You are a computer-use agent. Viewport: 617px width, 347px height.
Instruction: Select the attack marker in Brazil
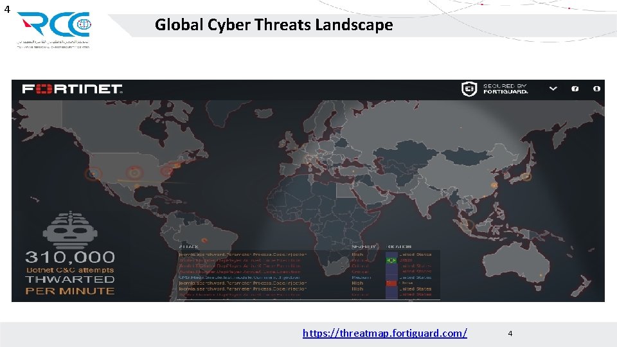point(204,240)
